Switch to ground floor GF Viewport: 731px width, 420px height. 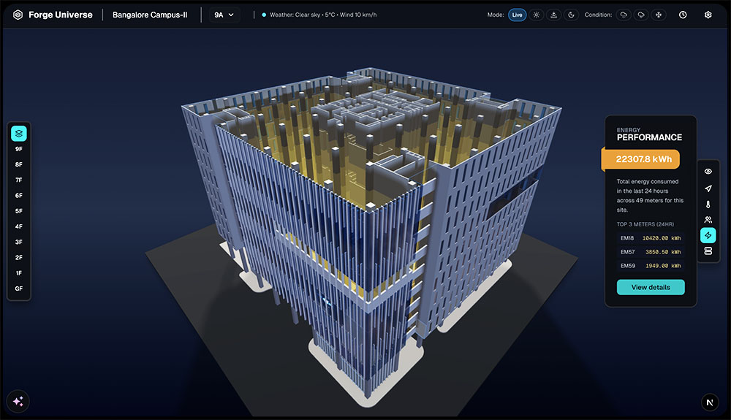[19, 289]
